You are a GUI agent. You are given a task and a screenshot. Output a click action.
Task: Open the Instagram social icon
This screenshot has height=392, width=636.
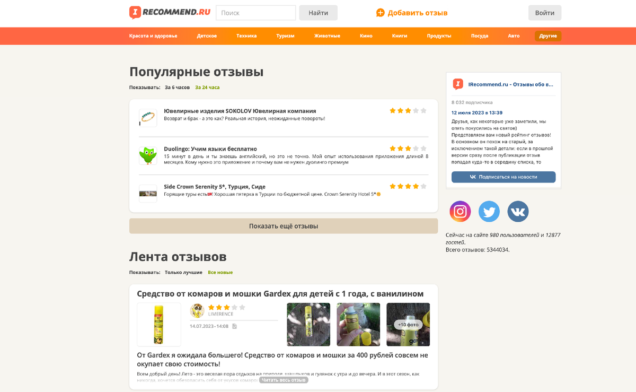coord(460,211)
